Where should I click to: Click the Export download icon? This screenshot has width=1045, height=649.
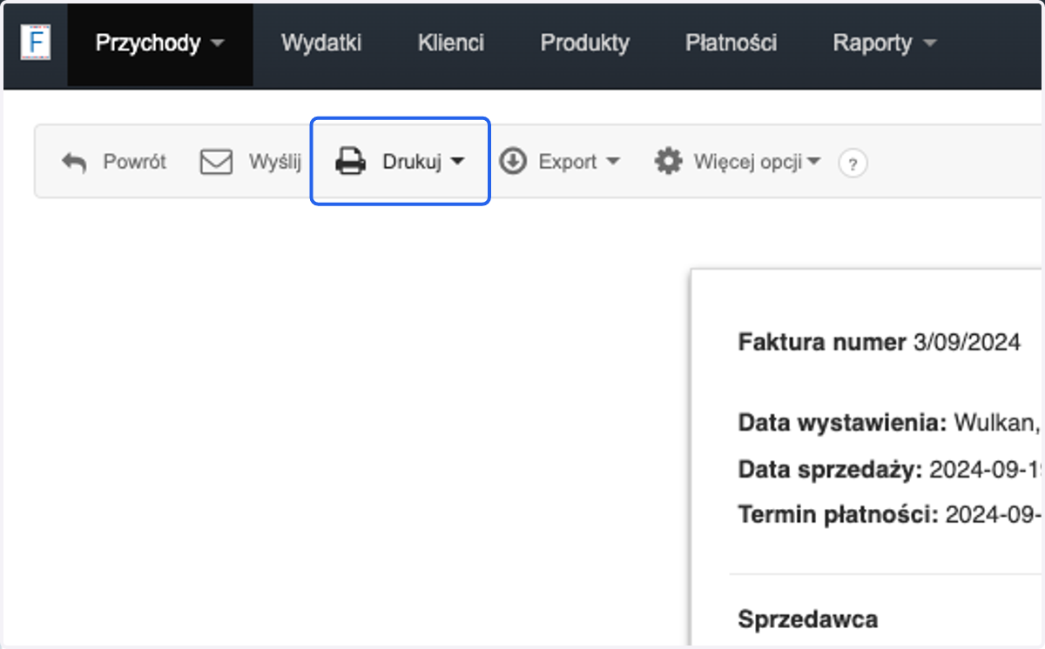(513, 162)
